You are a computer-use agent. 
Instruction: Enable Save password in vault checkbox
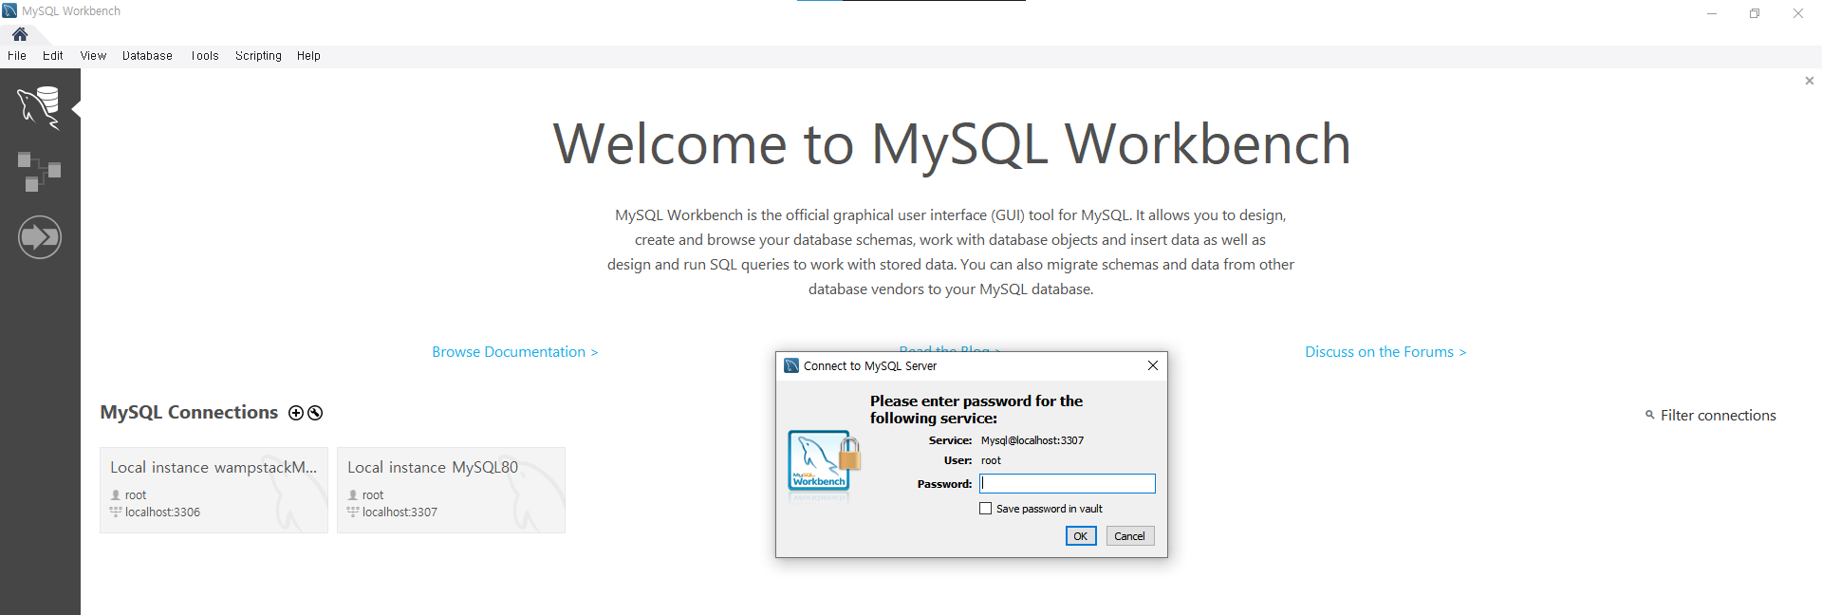pos(986,509)
